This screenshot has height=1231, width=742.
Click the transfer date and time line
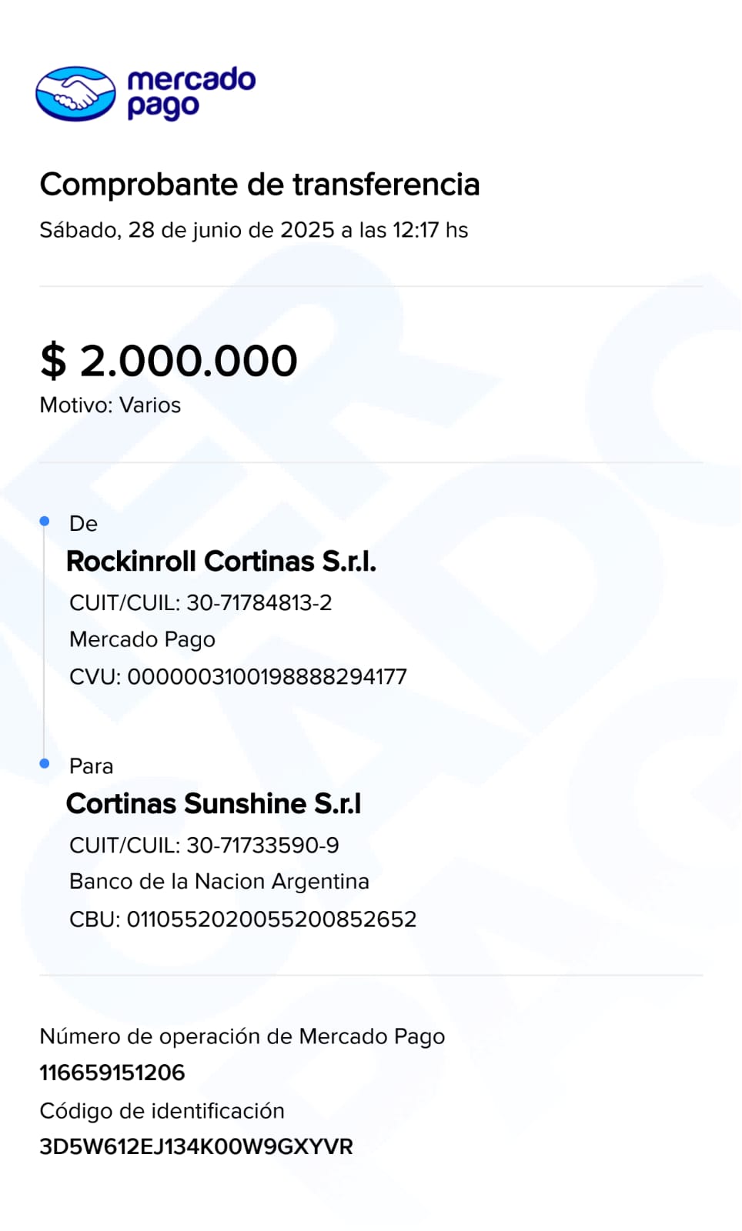pyautogui.click(x=253, y=230)
